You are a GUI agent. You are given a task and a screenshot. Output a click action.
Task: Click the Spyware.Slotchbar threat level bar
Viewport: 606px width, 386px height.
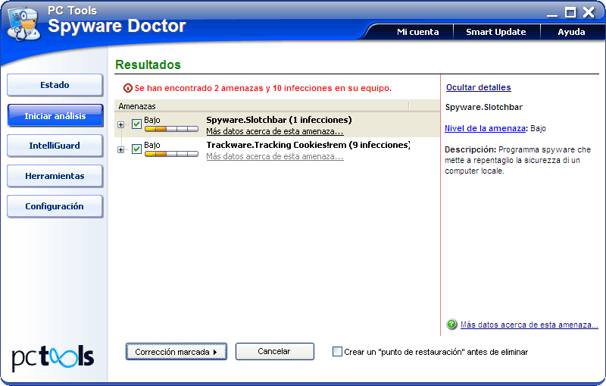click(171, 130)
